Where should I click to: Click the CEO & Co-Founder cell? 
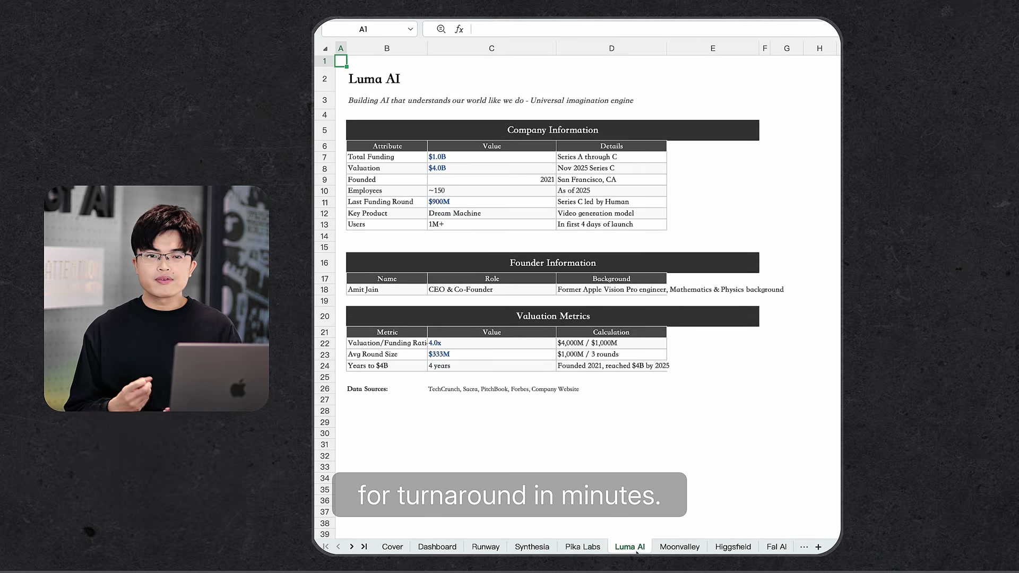[x=491, y=290]
